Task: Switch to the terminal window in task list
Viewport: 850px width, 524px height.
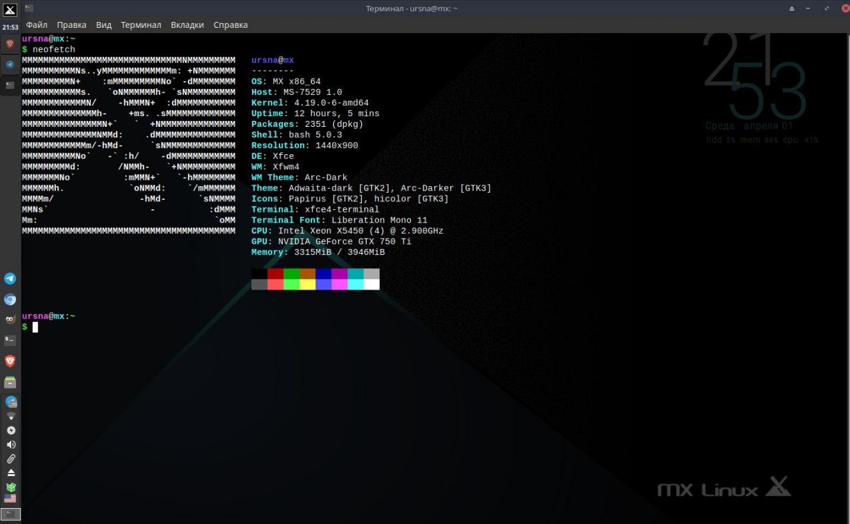Action: coord(10,85)
